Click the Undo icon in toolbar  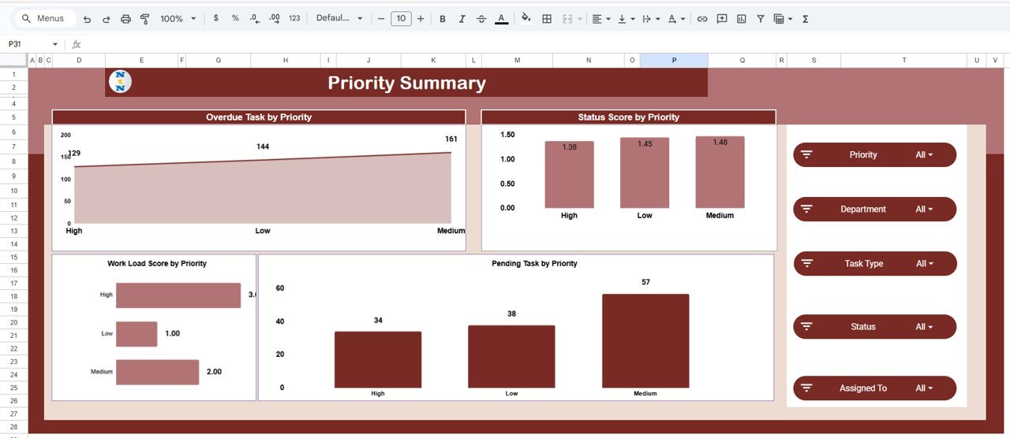click(87, 19)
